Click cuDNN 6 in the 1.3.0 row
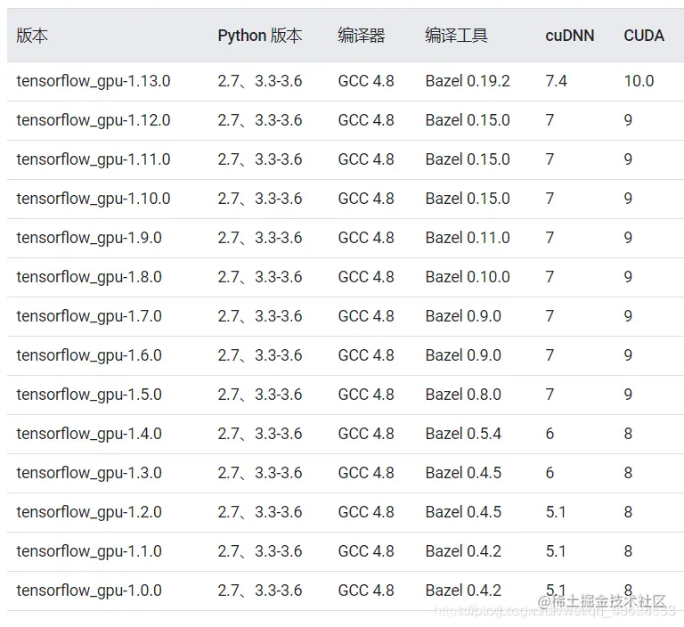Screen dimensions: 684x627 [x=550, y=473]
